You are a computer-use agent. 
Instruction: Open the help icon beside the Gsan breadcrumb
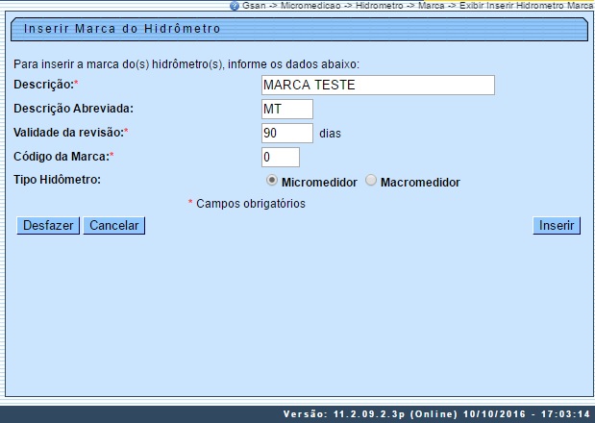point(235,6)
